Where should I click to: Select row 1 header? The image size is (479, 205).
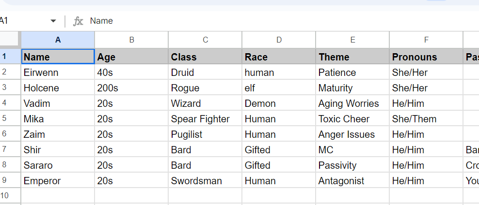tap(5, 57)
